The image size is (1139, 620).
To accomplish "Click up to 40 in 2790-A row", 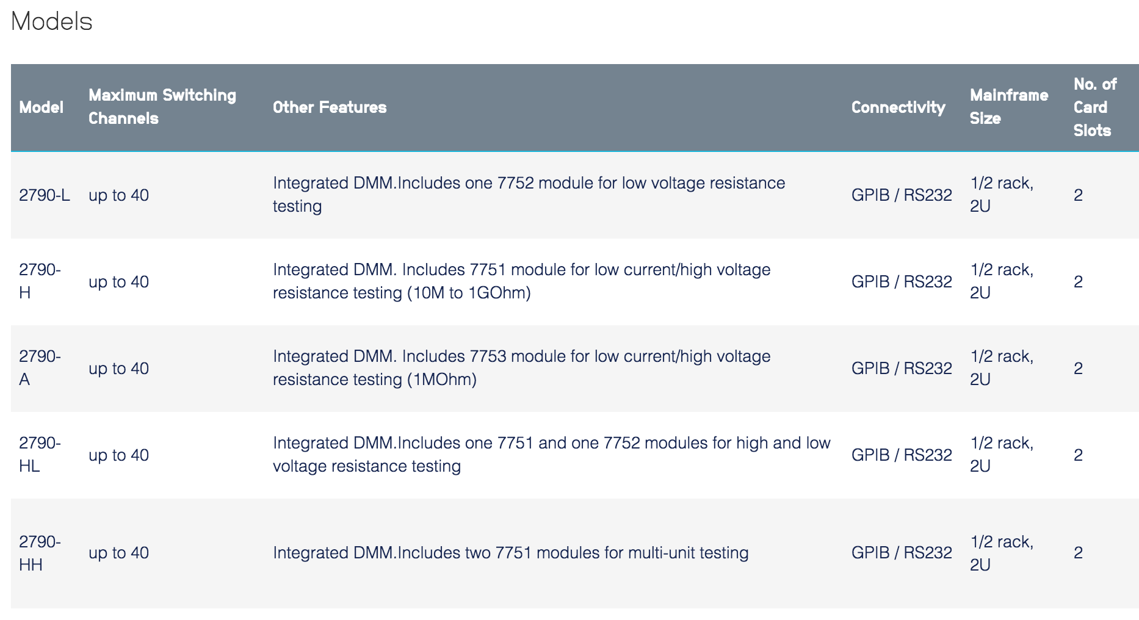I will (118, 369).
